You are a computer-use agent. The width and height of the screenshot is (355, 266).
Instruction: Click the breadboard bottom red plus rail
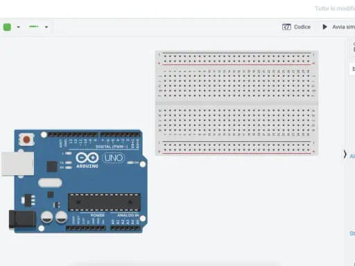click(236, 152)
